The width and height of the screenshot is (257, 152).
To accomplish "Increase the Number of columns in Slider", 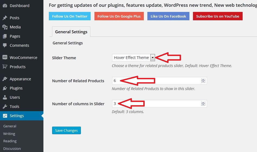I will tap(203, 102).
